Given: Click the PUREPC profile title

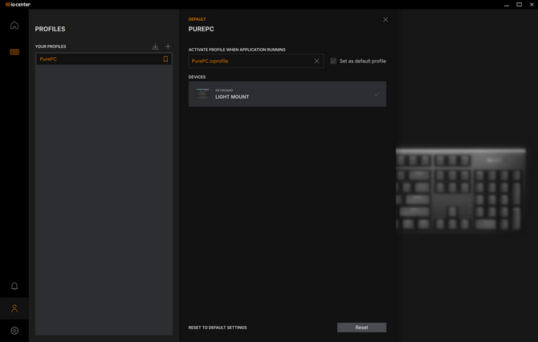Looking at the screenshot, I should coord(201,29).
